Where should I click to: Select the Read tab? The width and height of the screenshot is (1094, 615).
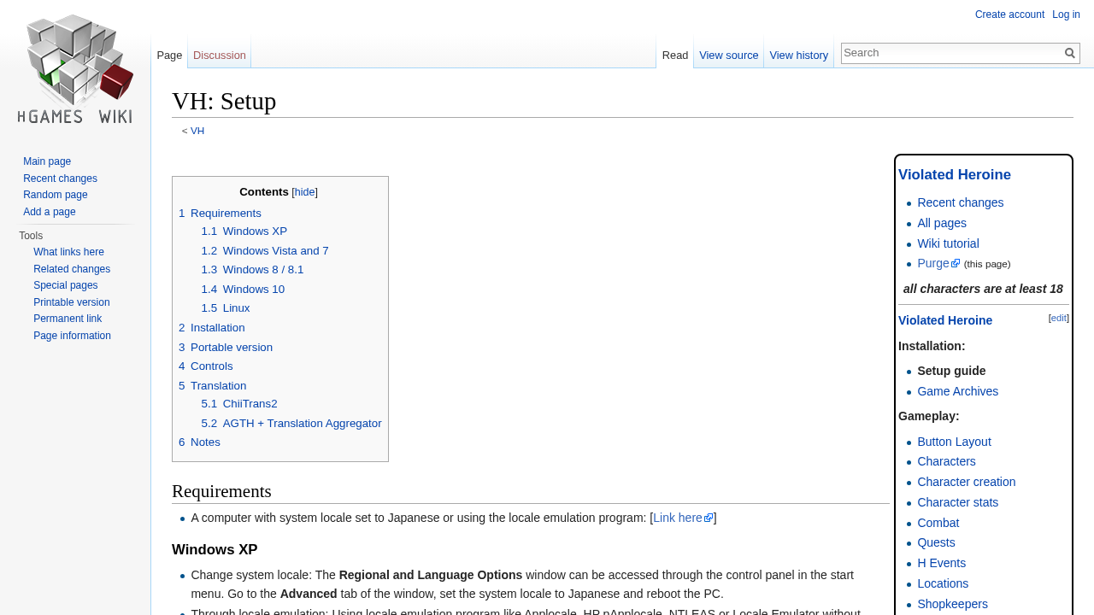[675, 55]
